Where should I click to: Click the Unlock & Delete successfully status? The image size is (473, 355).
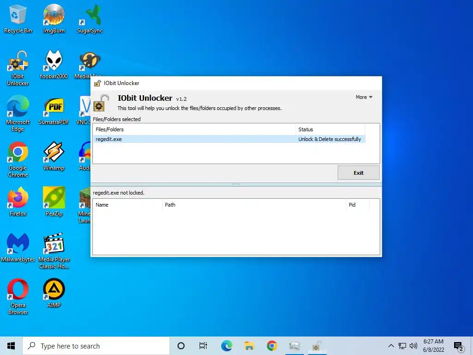coord(329,139)
